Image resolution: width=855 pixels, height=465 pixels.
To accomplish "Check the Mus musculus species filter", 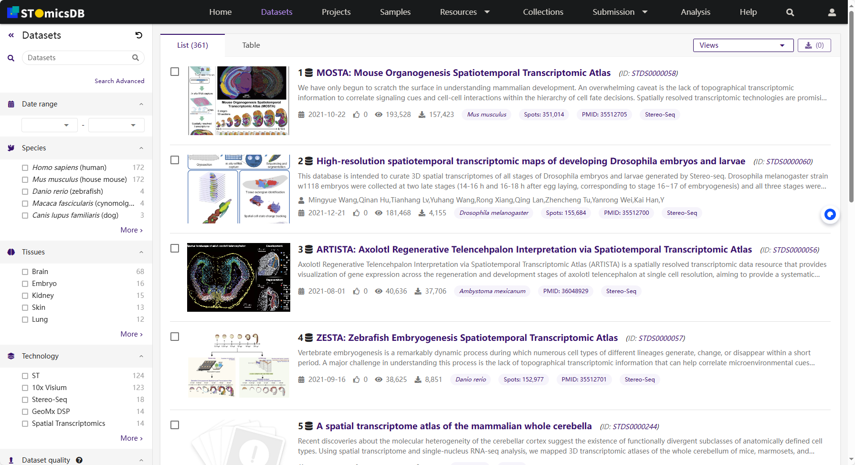I will (x=25, y=180).
